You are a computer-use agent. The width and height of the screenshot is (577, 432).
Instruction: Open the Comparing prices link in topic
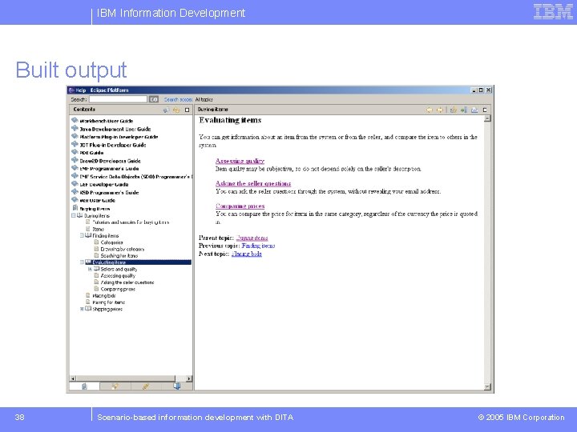point(240,206)
